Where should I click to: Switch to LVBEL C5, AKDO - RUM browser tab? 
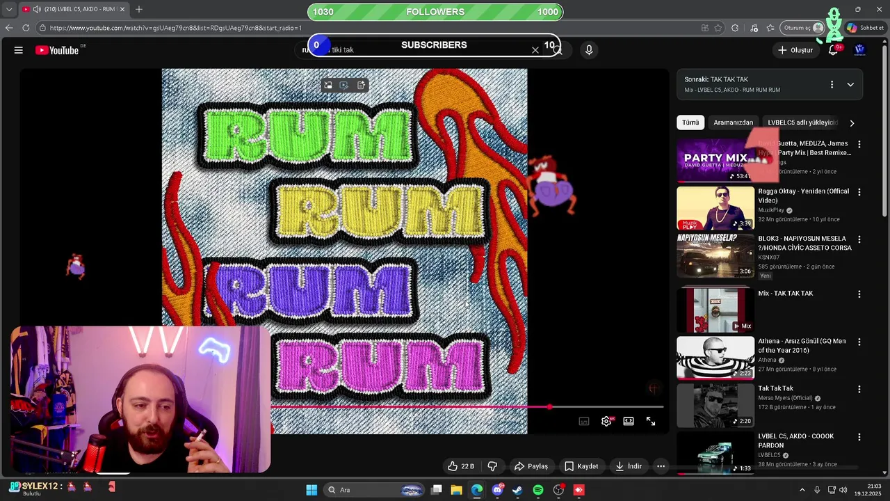(73, 9)
